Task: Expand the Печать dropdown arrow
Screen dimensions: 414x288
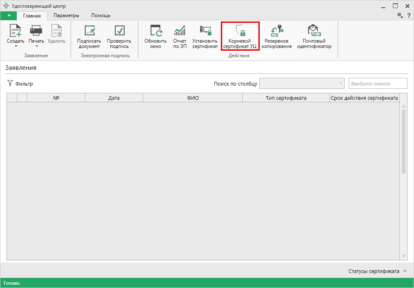Action: click(x=36, y=46)
